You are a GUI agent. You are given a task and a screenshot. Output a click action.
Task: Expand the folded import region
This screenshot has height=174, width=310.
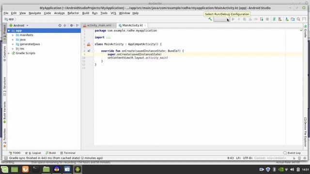108,37
